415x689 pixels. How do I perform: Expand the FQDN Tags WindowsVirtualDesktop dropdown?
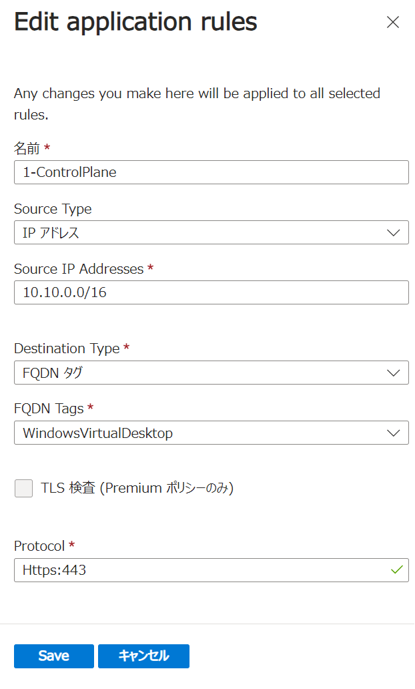tap(200, 433)
